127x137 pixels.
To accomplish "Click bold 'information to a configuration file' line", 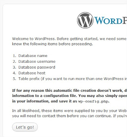I will pos(70,96).
